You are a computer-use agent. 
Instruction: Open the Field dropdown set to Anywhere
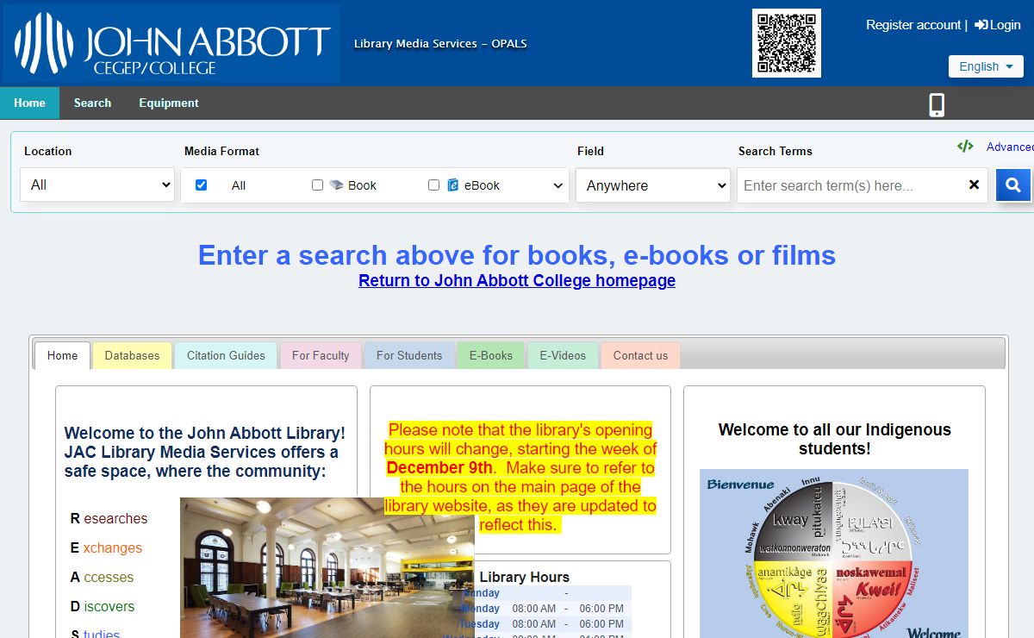coord(653,185)
